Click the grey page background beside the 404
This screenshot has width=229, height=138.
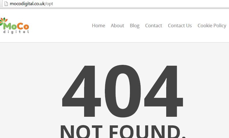coord(29,90)
